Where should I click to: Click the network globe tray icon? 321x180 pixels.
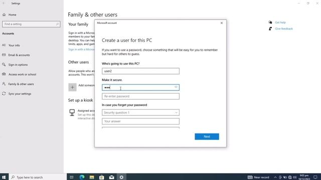click(290, 177)
